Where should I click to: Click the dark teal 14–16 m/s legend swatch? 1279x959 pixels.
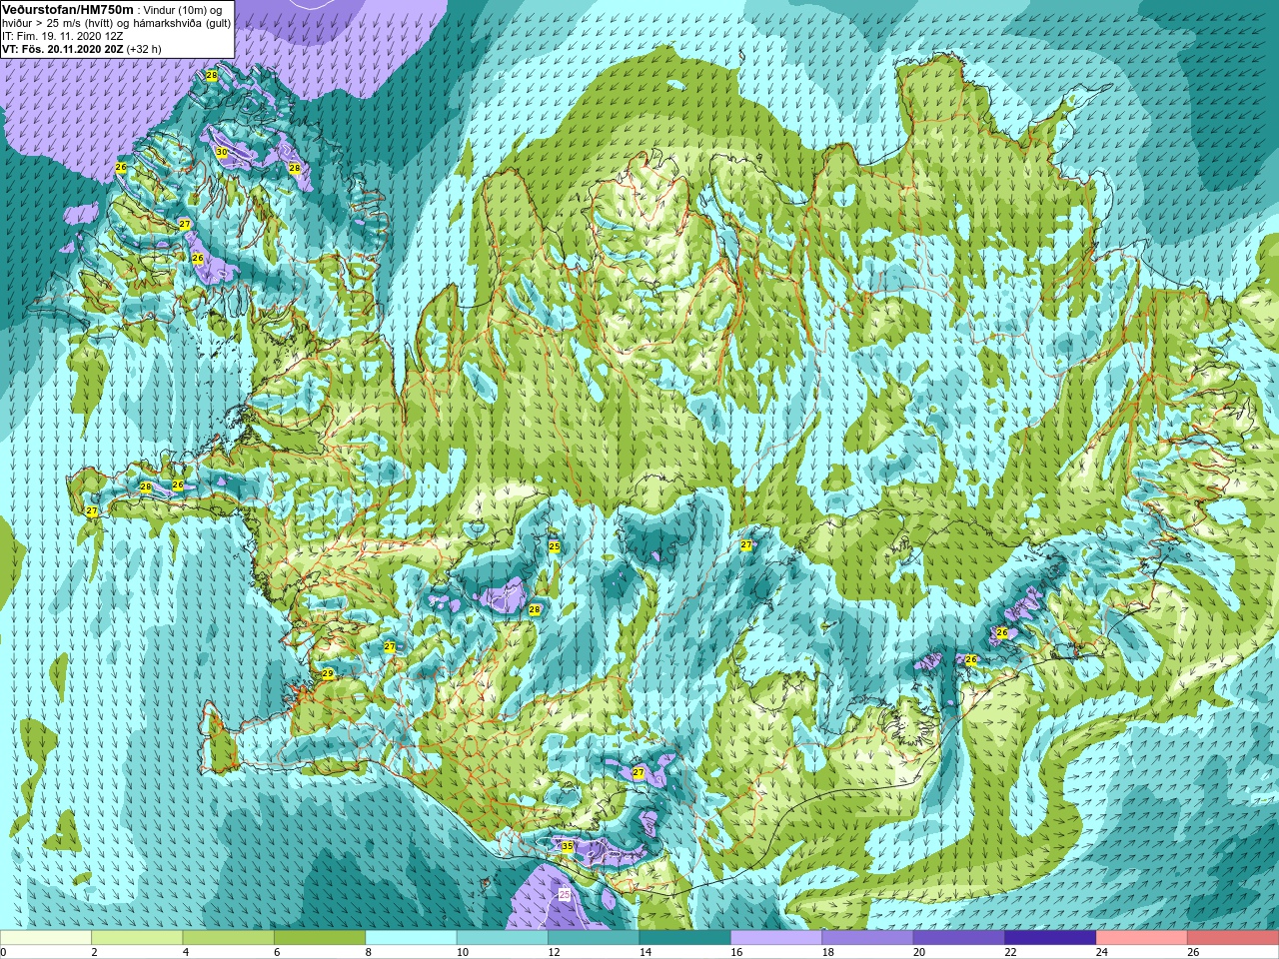point(685,938)
